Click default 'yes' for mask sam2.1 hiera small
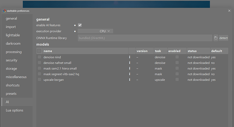 (213, 69)
